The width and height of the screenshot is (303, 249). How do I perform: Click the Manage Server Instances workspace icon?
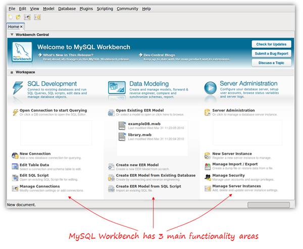point(208,188)
